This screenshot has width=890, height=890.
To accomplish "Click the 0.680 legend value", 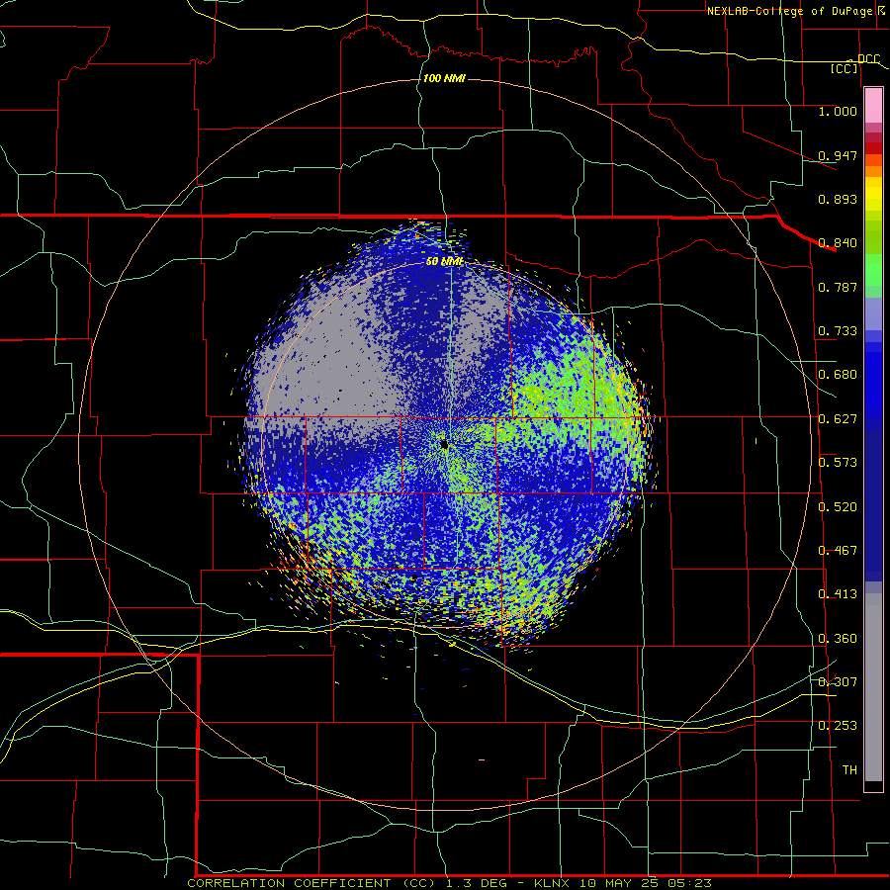I will click(x=838, y=375).
